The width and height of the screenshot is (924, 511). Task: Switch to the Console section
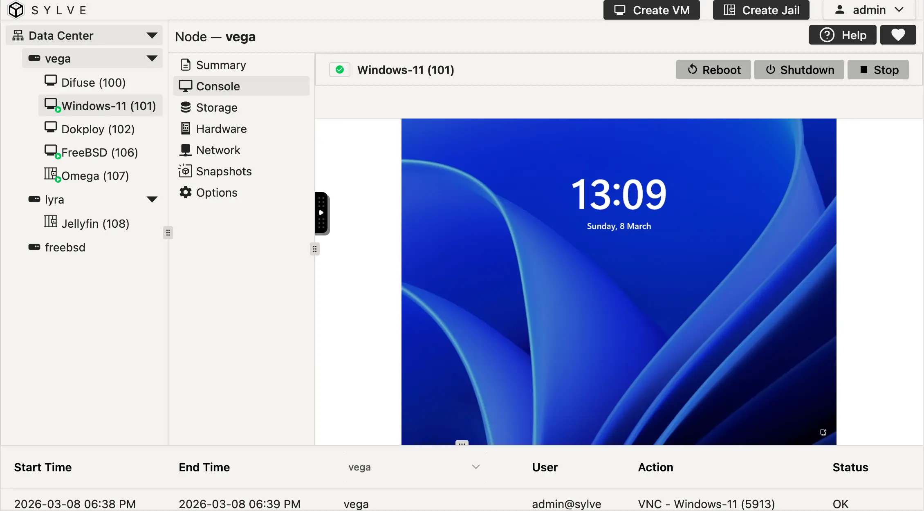click(218, 86)
